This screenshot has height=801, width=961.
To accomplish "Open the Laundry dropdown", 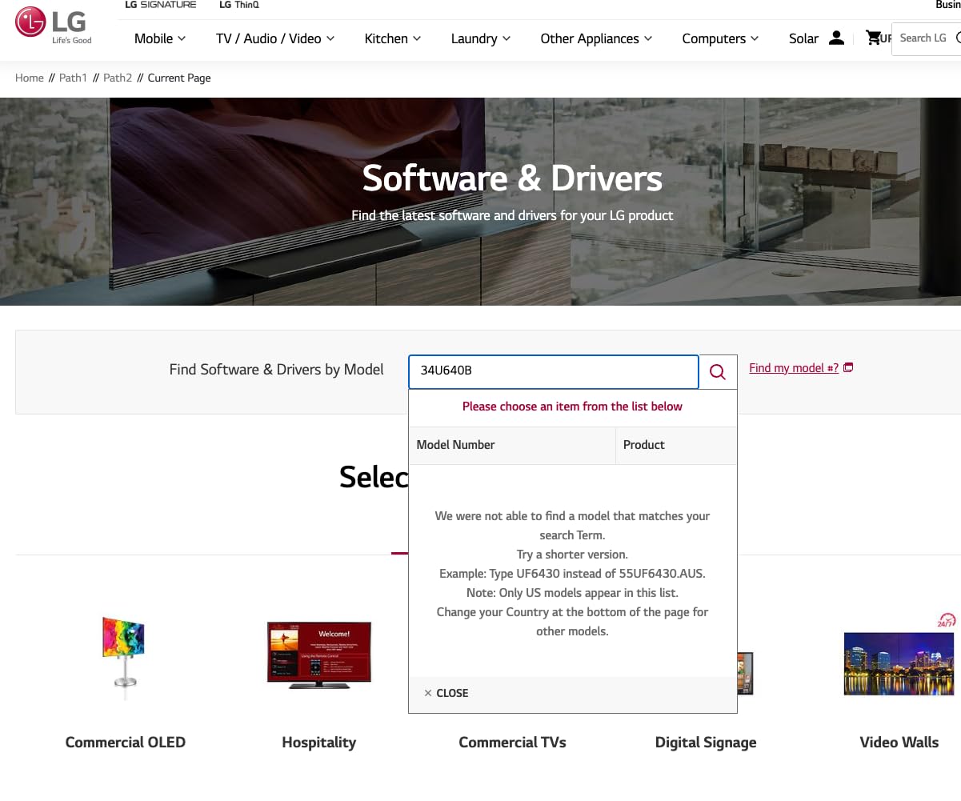I will [x=481, y=38].
